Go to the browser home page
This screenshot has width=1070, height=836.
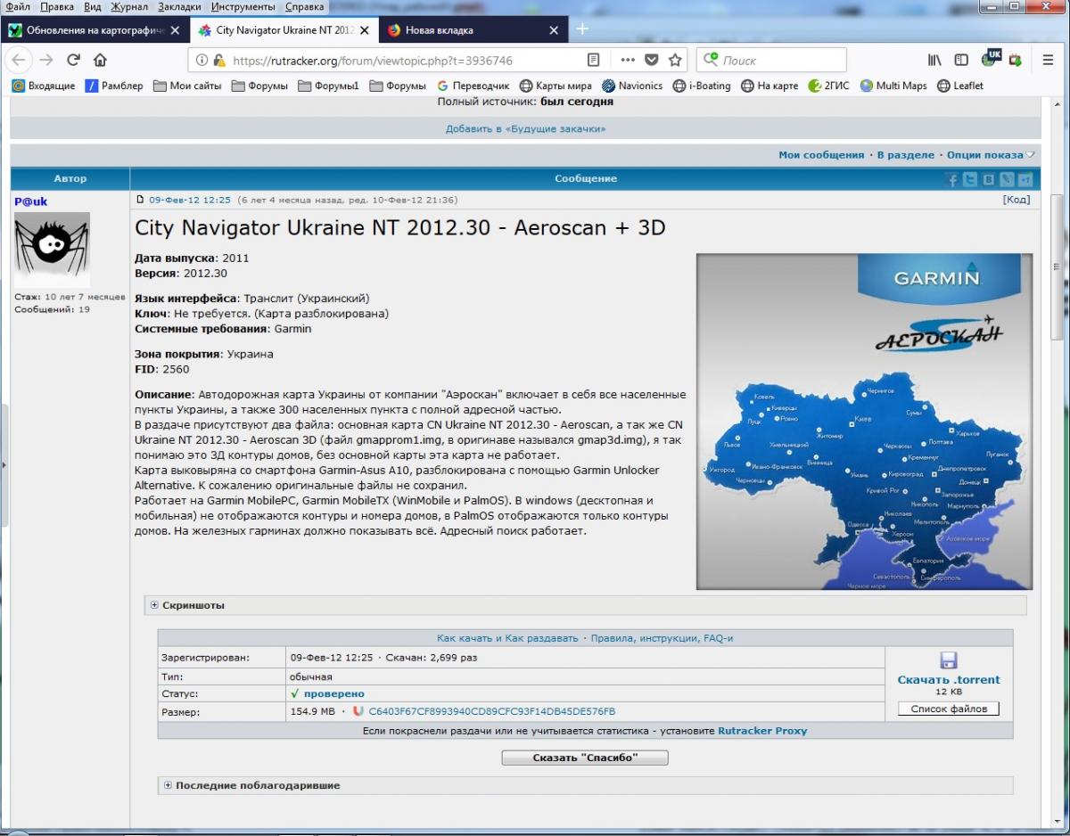[100, 61]
